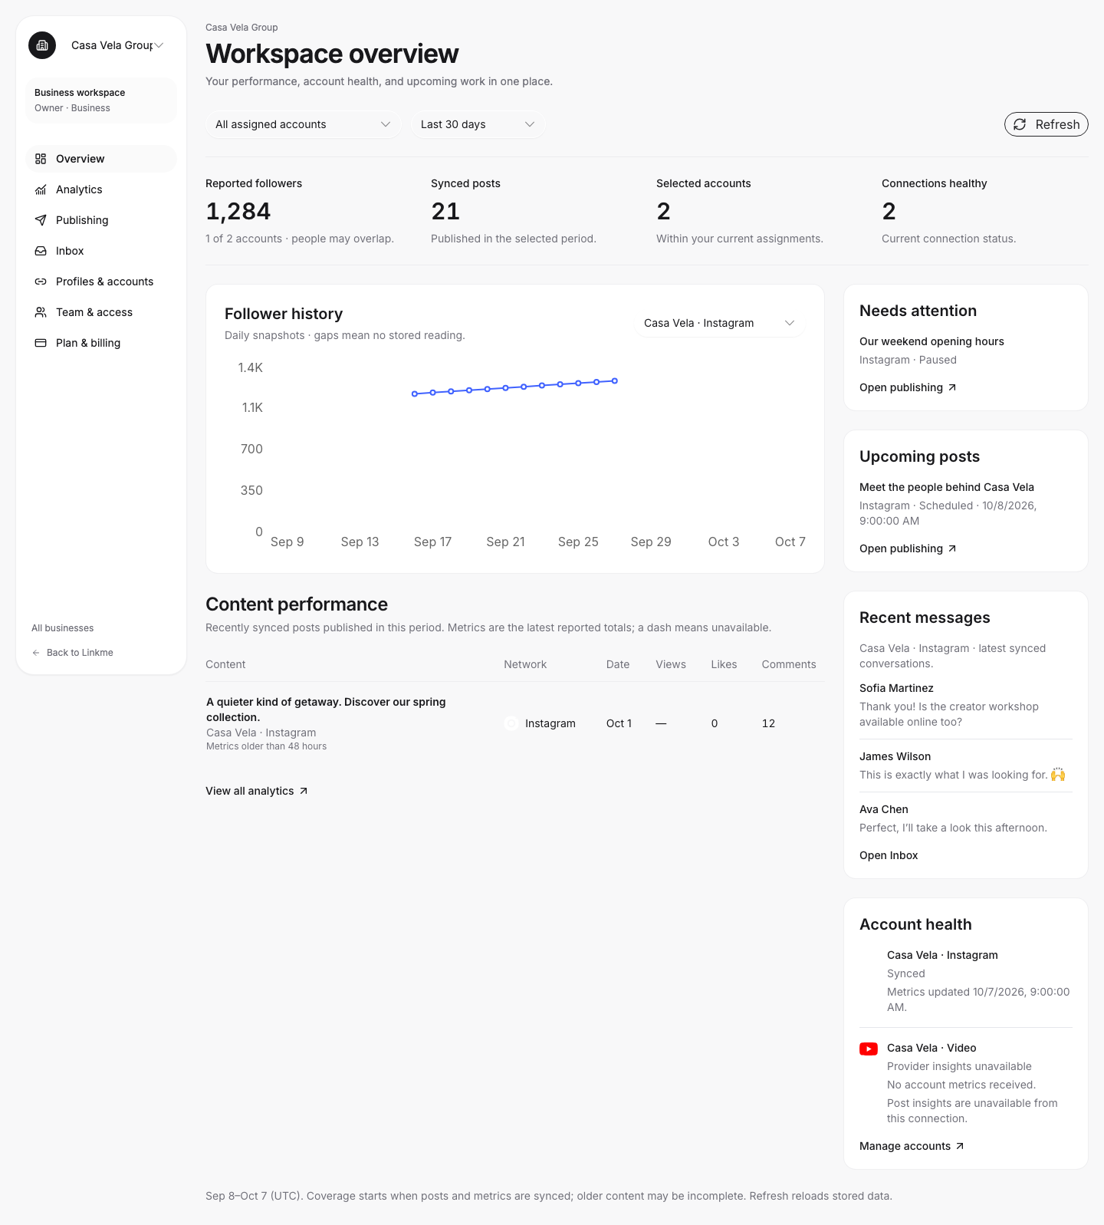Click the Business workspace card

click(101, 100)
